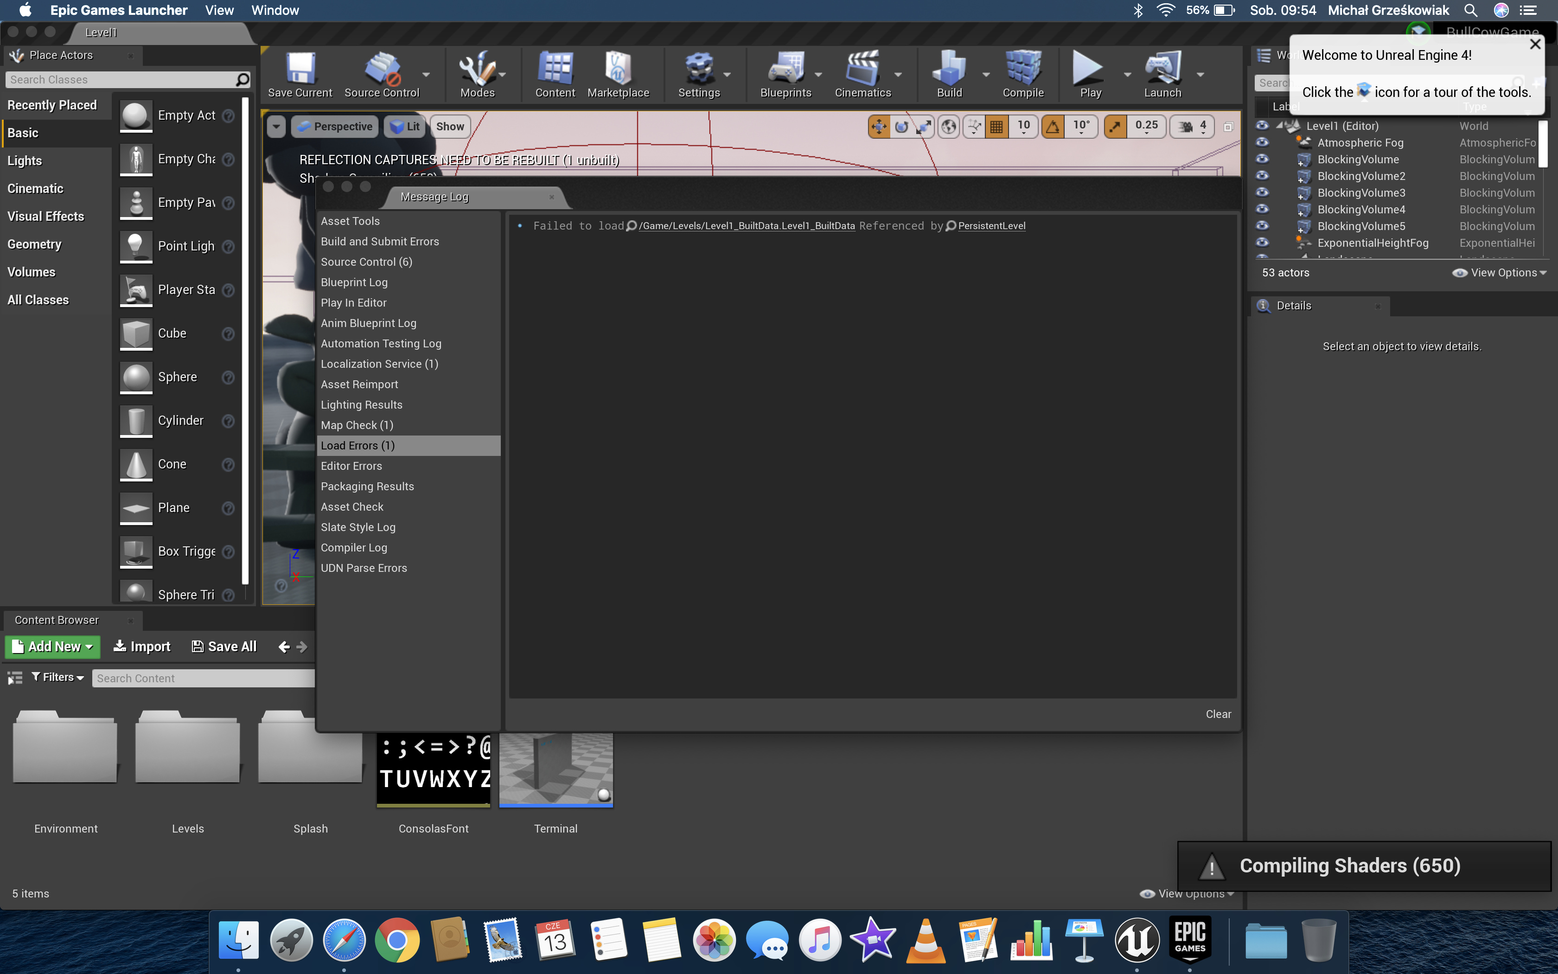Hide the BlockingVolume3 actor using its eye icon
Screen dimensions: 1558x974
(x=1263, y=192)
